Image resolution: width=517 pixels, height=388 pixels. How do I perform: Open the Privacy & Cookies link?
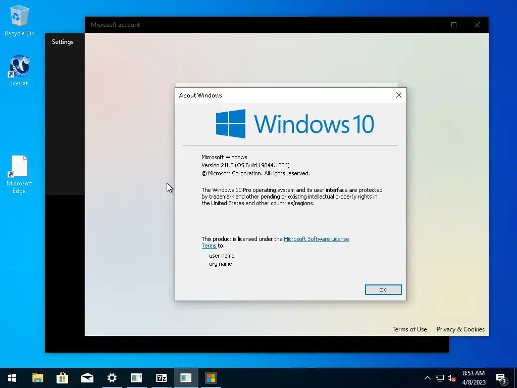coord(460,329)
